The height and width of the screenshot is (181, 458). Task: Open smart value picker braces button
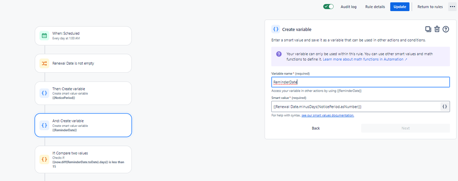click(x=445, y=107)
